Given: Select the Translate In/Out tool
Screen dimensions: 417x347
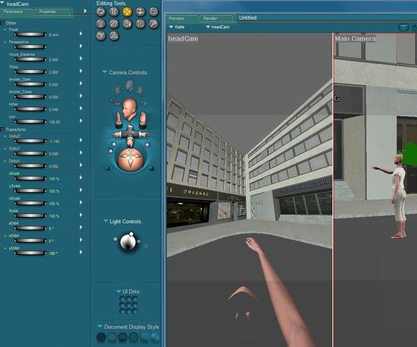Looking at the screenshot, I should pyautogui.click(x=140, y=12).
